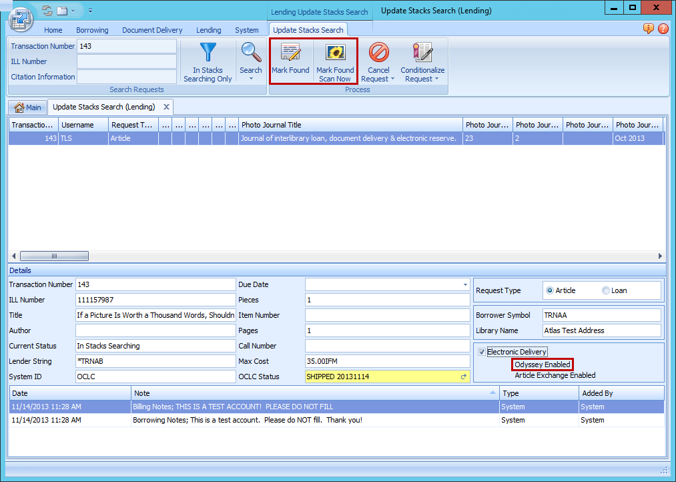
Task: Open the Cancel Request dropdown arrow
Action: coord(392,79)
